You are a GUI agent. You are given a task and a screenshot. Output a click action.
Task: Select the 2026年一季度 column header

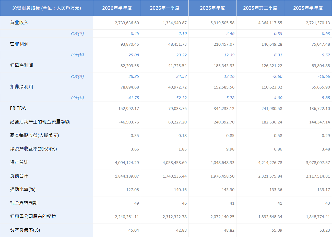click(165, 8)
